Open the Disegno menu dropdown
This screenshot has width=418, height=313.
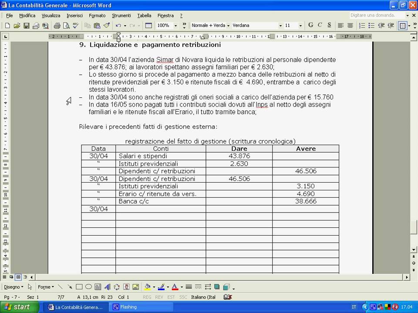click(13, 287)
